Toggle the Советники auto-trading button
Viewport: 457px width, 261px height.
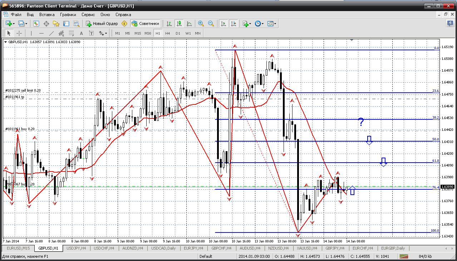[x=145, y=24]
